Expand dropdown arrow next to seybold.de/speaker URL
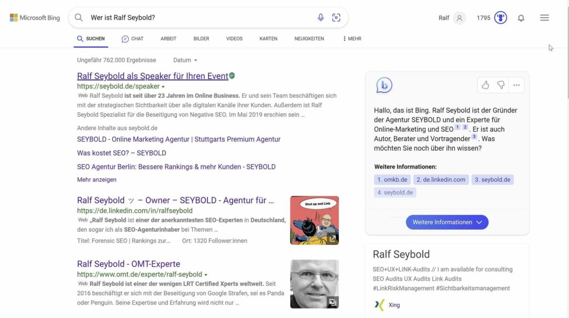Viewport: 569px width, 318px height. tap(163, 87)
